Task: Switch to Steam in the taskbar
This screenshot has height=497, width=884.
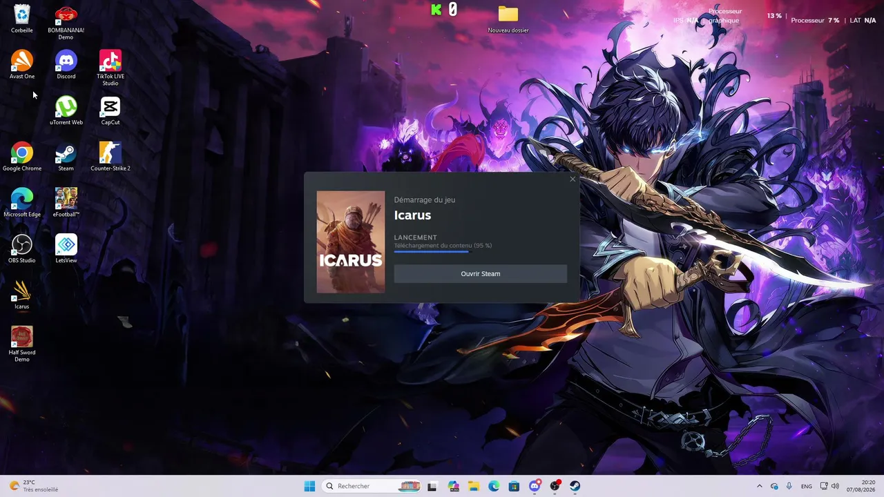Action: point(575,486)
